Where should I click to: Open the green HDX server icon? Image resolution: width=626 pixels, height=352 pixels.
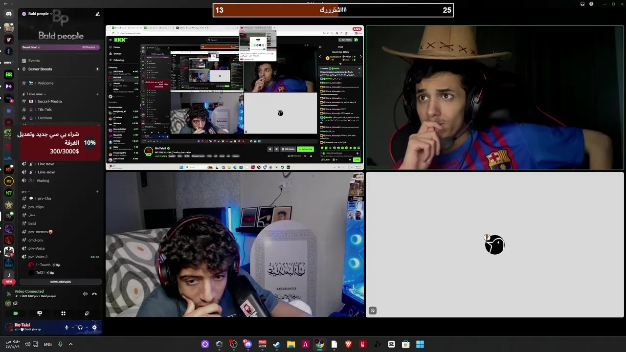point(8,74)
